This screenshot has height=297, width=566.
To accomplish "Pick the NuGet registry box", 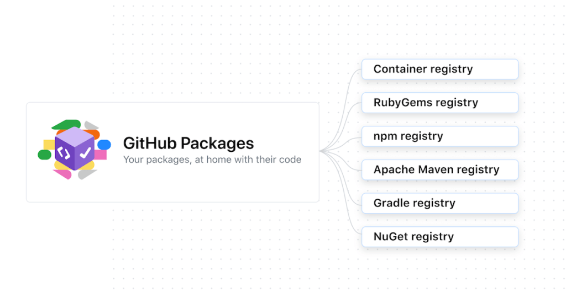I will pyautogui.click(x=439, y=237).
